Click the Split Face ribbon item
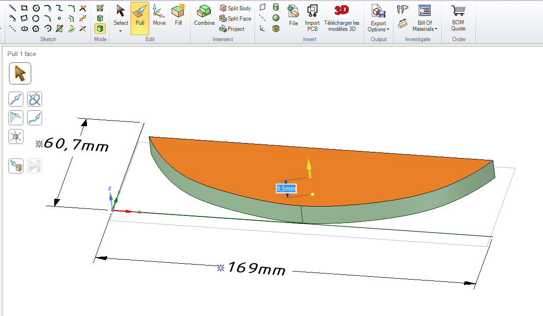The width and height of the screenshot is (543, 316). click(x=235, y=18)
